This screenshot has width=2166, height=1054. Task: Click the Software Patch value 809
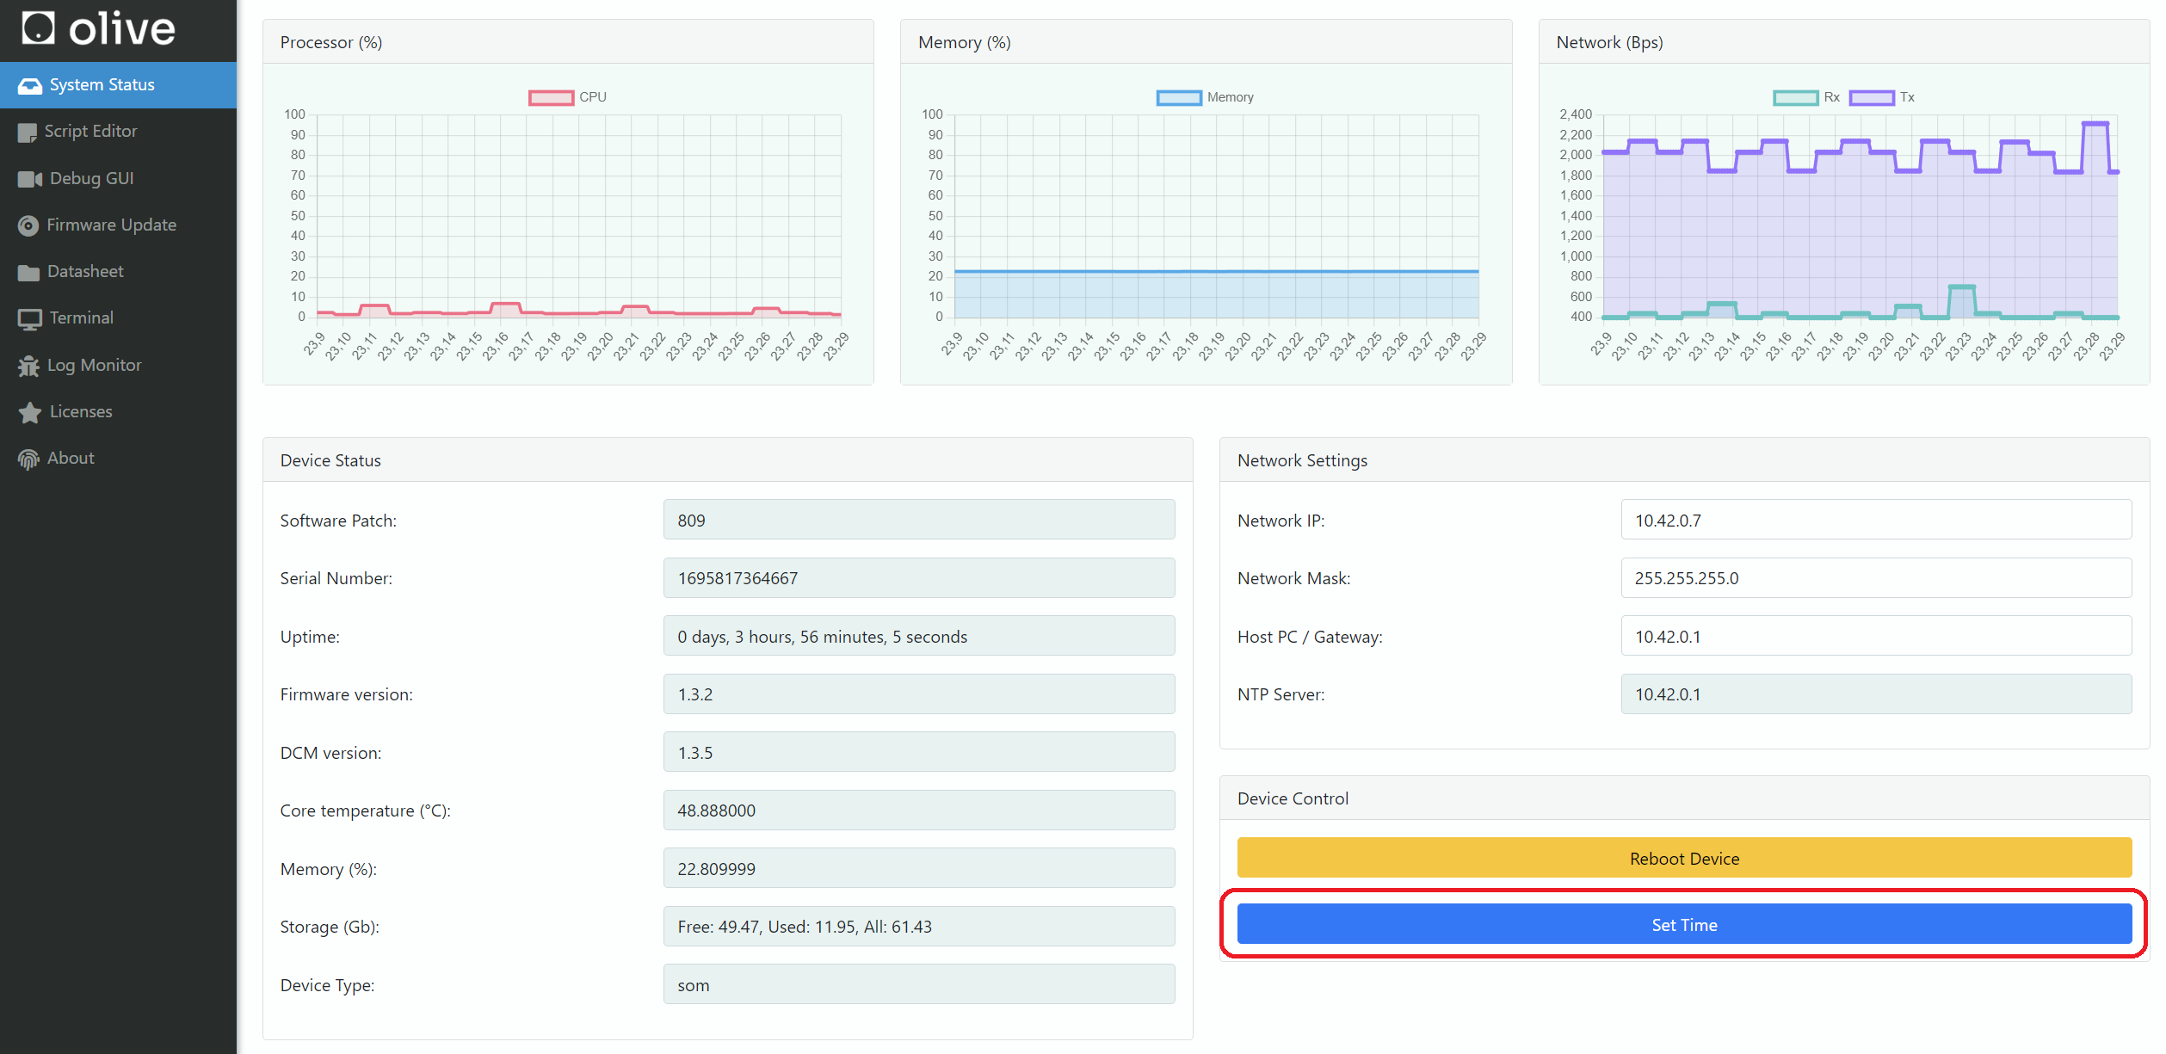pos(919,520)
